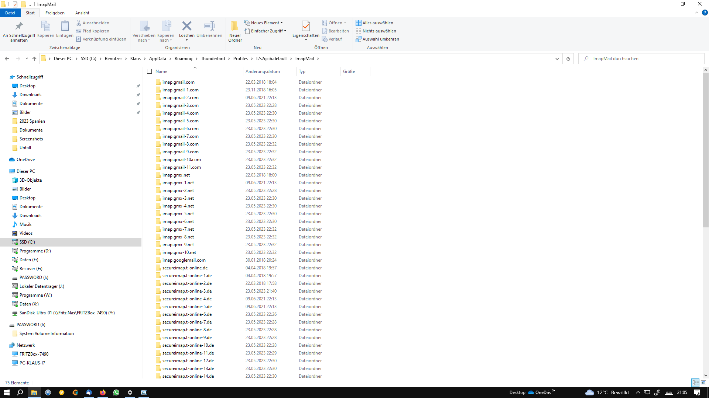Pin with An Schnellzugriff anheften icon
This screenshot has height=398, width=709.
(x=19, y=26)
